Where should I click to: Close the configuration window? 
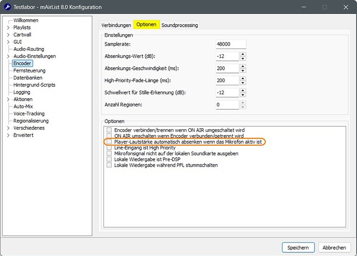(346, 7)
